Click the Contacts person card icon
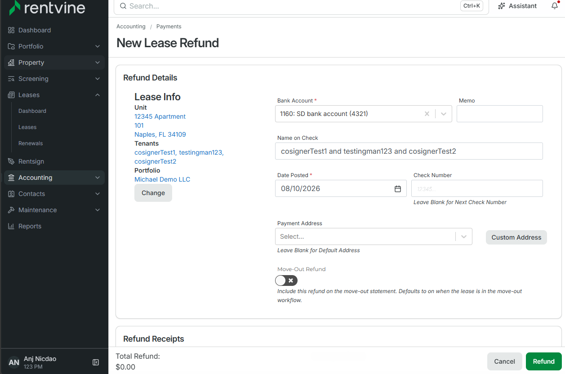Screen dimensions: 565x374 (x=11, y=194)
